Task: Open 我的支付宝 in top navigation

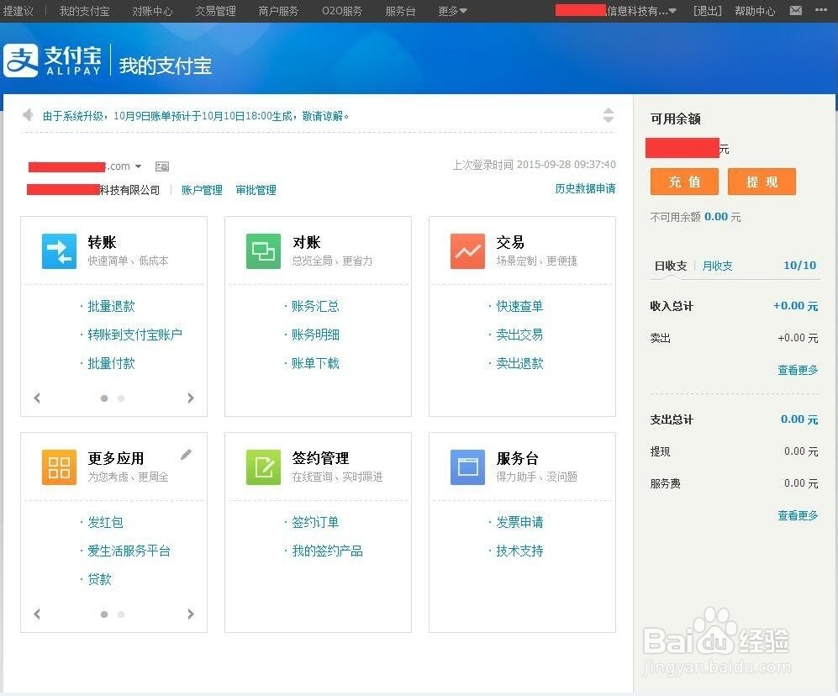Action: coord(84,11)
